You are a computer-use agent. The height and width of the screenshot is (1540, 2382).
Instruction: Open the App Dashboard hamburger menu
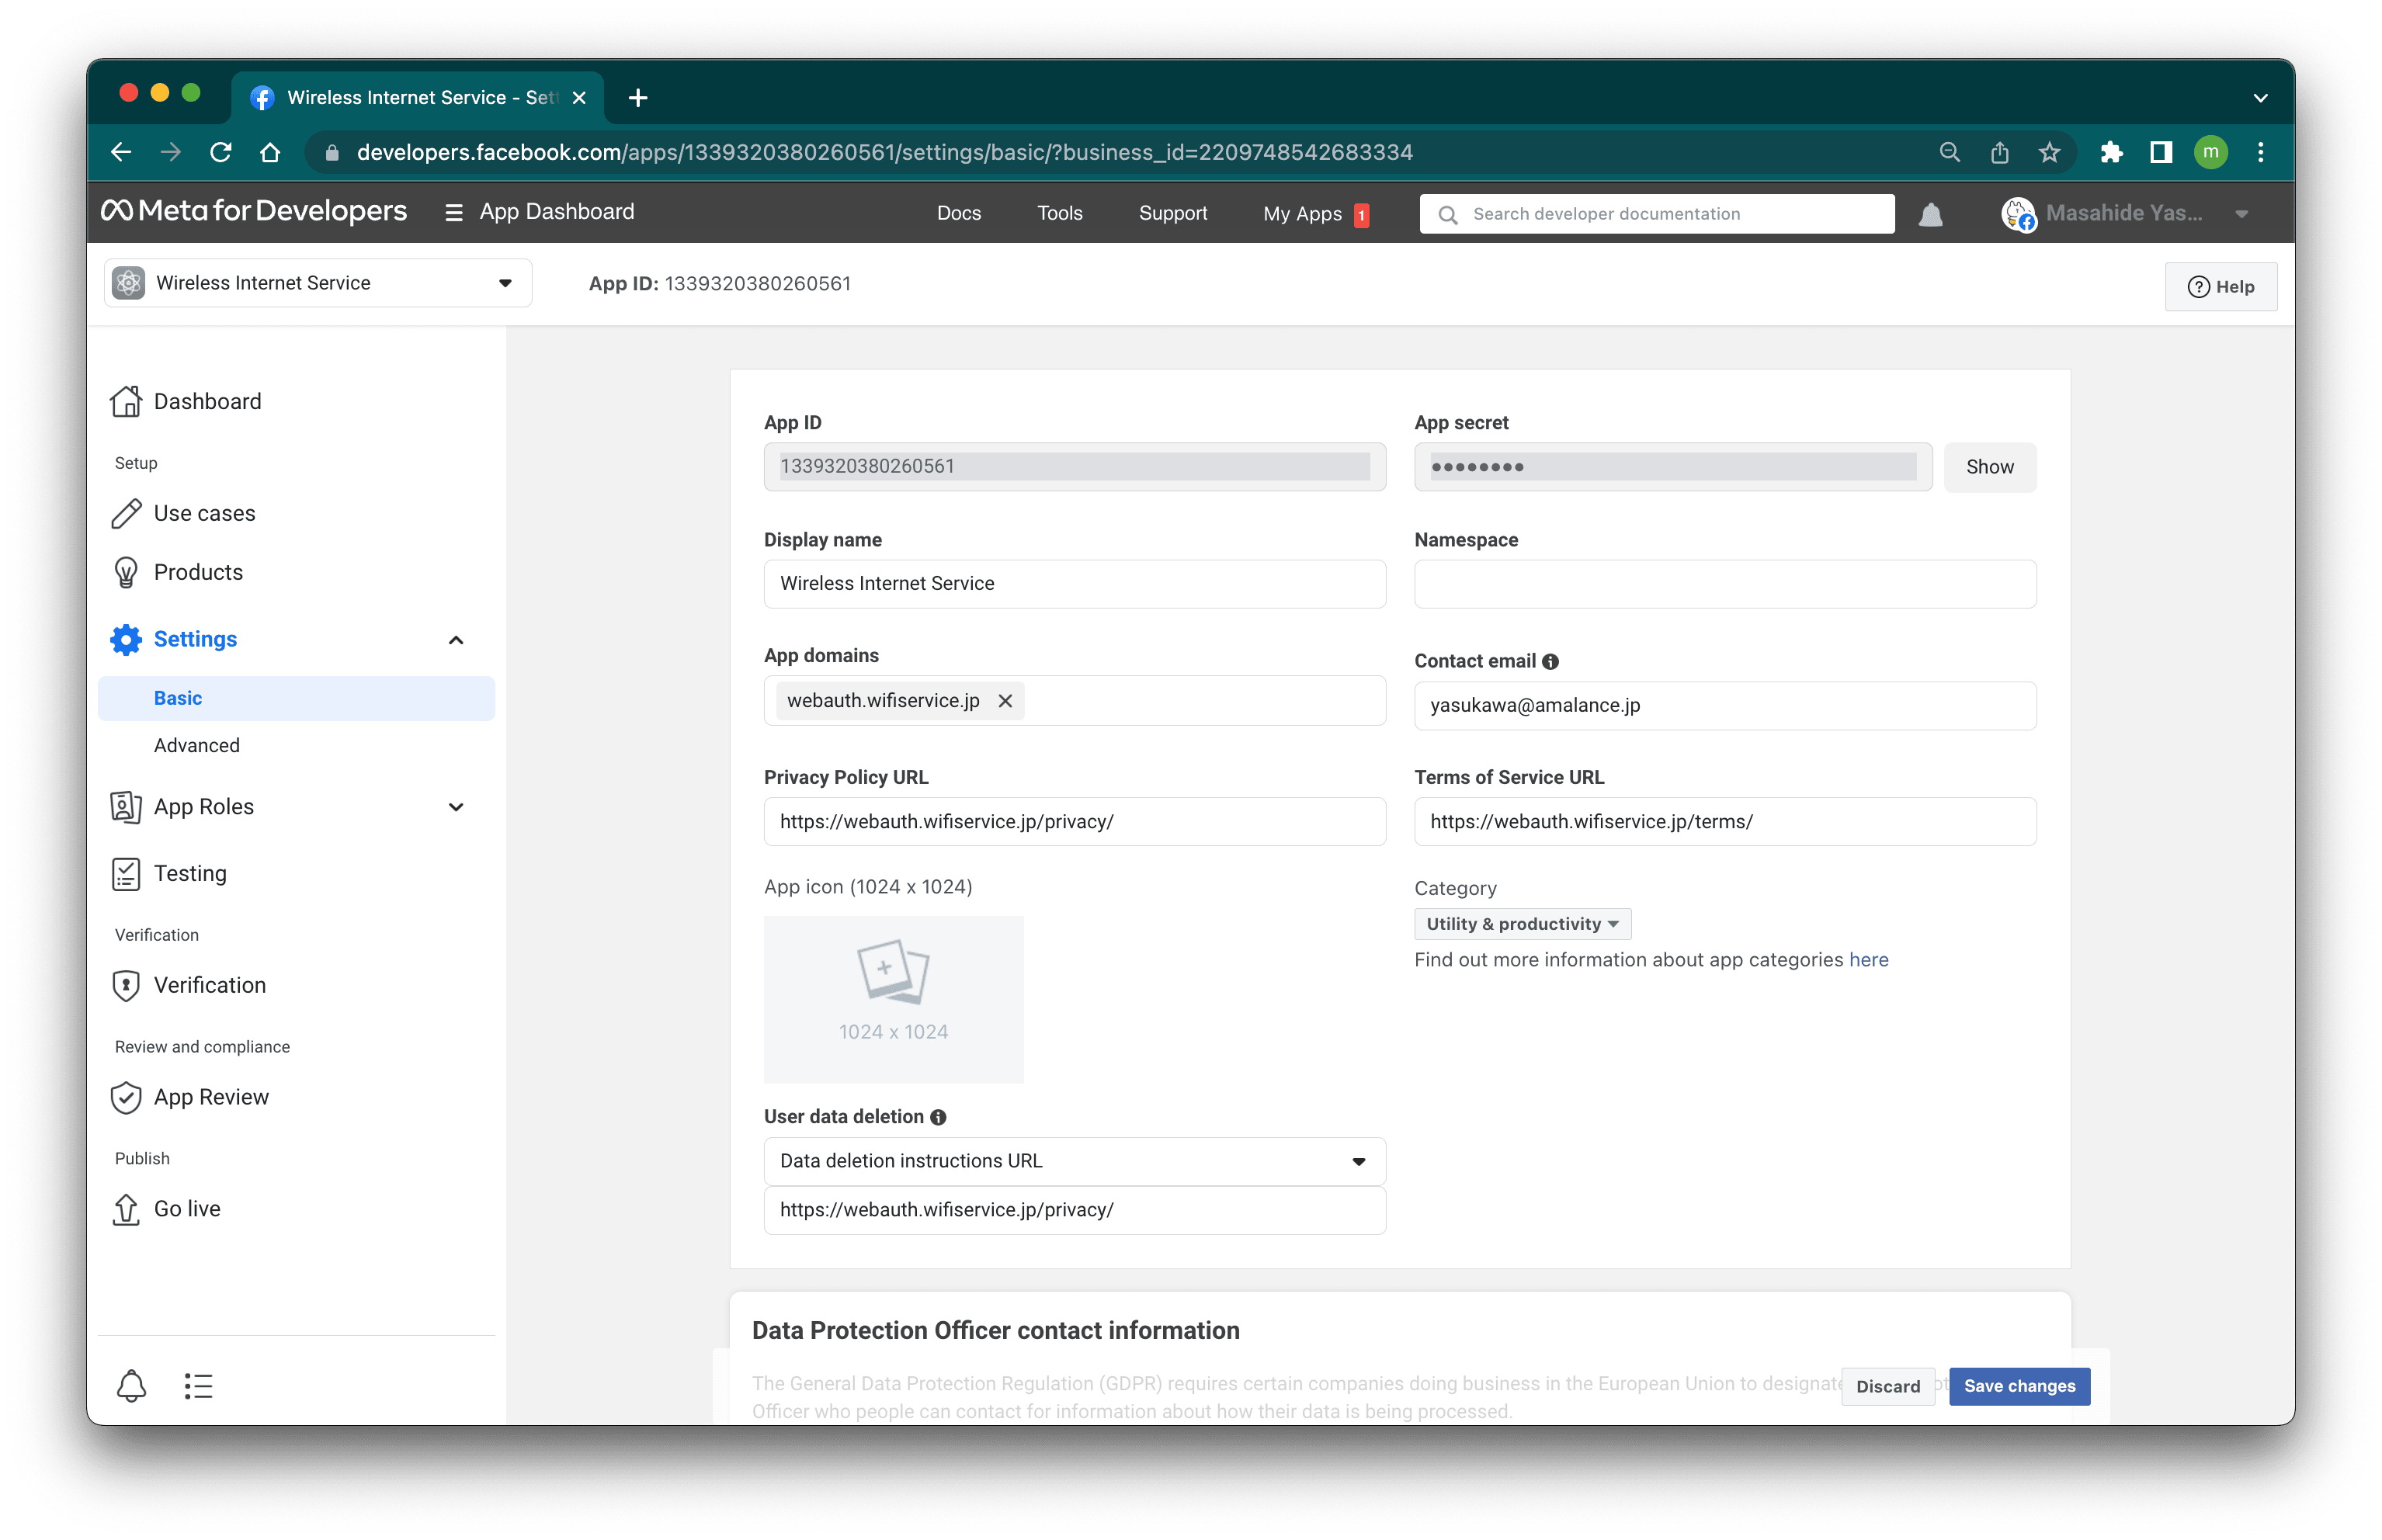click(453, 212)
